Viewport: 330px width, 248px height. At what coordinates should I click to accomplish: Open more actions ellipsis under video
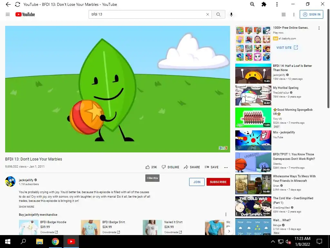click(226, 167)
